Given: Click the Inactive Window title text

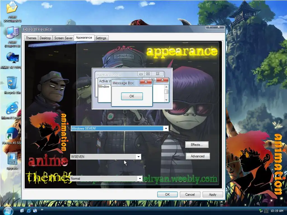Looking at the screenshot, I should pyautogui.click(x=108, y=75).
